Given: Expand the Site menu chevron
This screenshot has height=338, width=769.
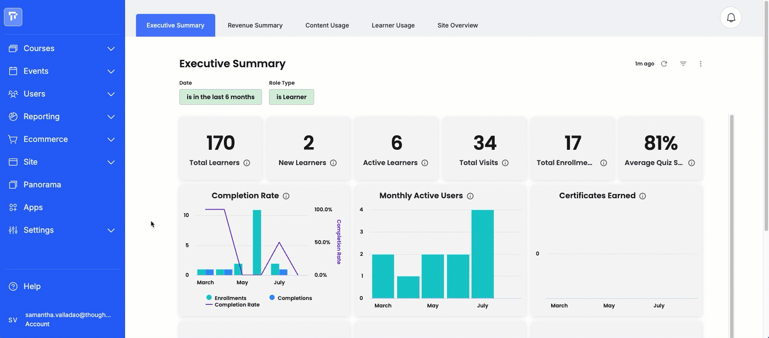Looking at the screenshot, I should click(x=111, y=162).
